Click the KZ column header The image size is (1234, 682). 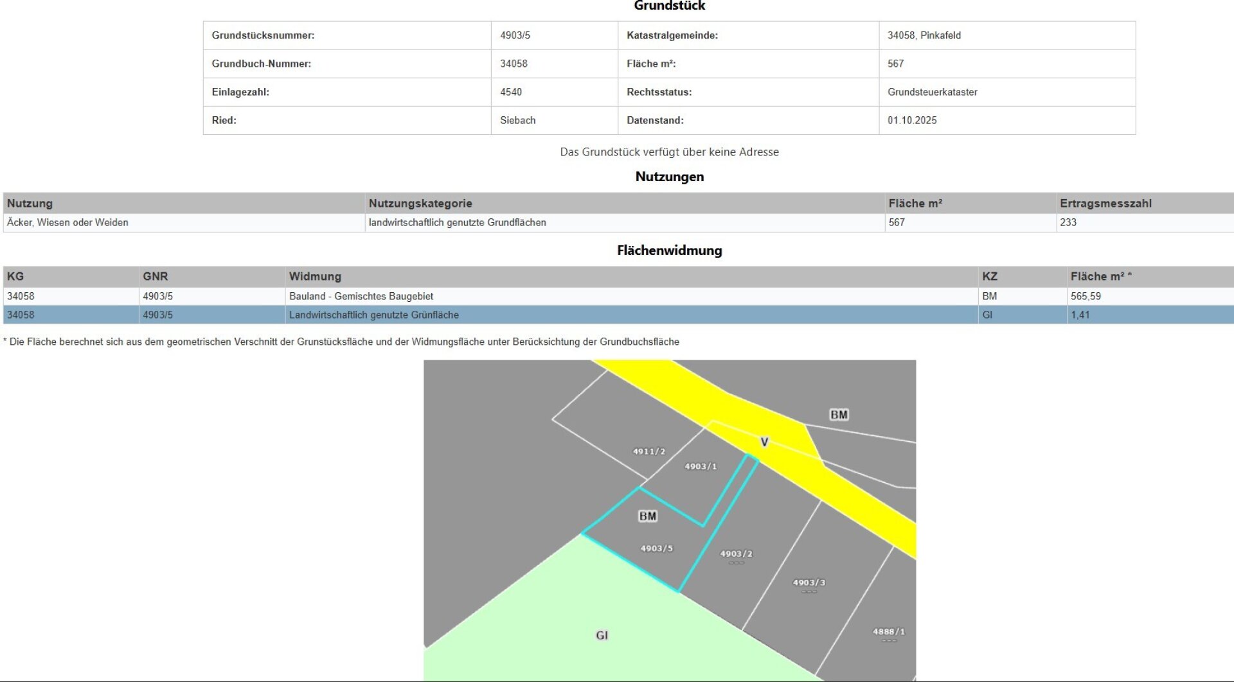pos(989,275)
